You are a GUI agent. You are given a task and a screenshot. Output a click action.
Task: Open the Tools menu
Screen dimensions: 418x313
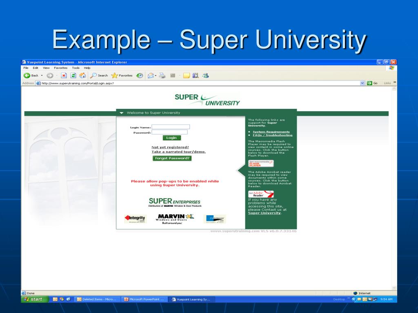point(76,68)
